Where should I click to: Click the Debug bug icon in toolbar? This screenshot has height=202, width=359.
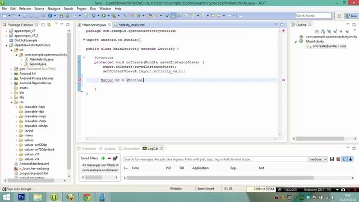tap(94, 16)
